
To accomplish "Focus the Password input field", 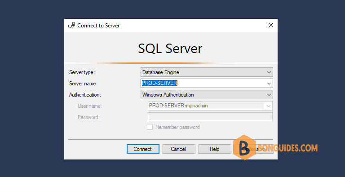I will (210, 117).
